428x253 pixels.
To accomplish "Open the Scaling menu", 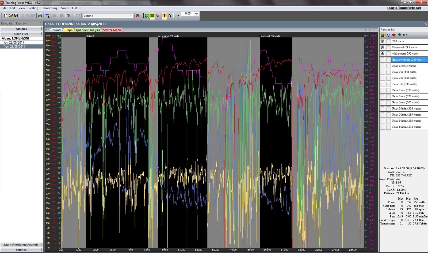I will (x=33, y=8).
